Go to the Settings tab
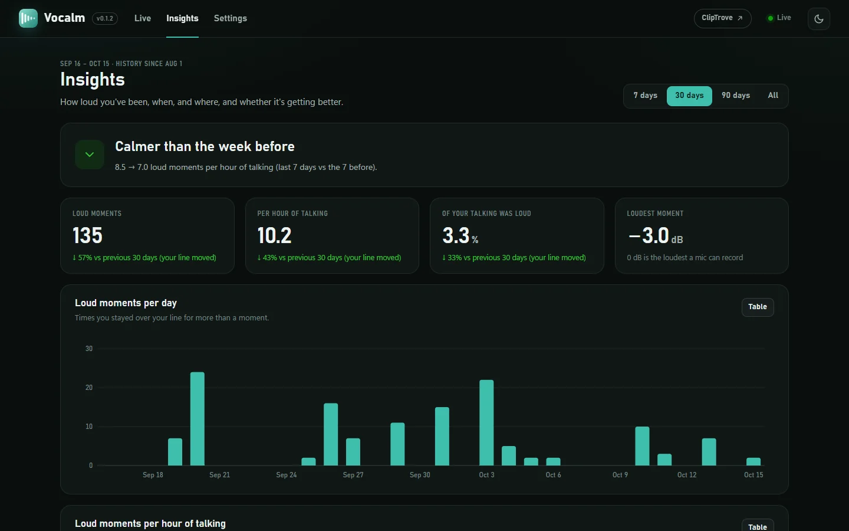Screen dimensions: 849x531 tap(231, 18)
